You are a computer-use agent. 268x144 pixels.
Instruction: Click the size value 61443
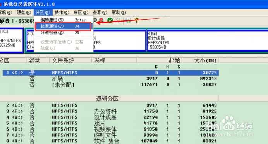(210, 105)
